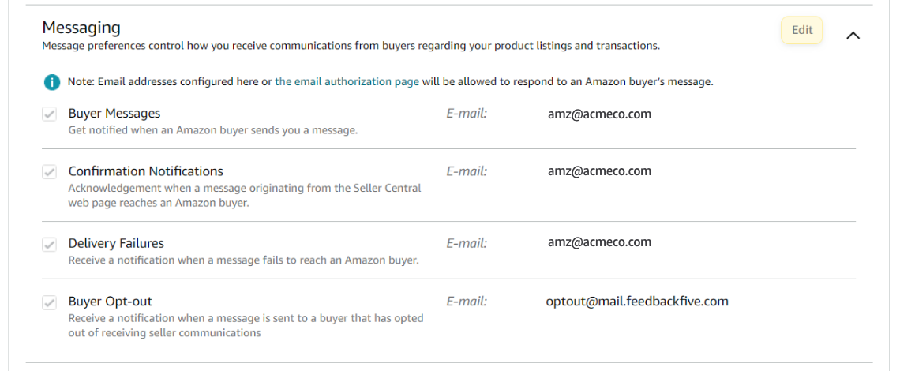Image resolution: width=900 pixels, height=371 pixels.
Task: Click the Edit button for Messaging
Action: point(801,31)
